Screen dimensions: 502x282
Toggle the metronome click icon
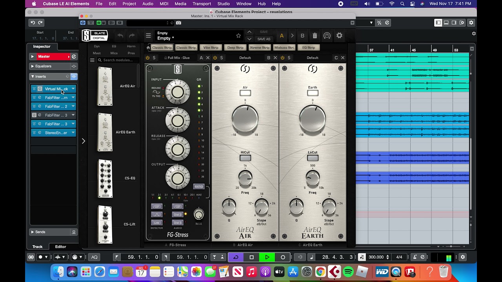click(415, 257)
